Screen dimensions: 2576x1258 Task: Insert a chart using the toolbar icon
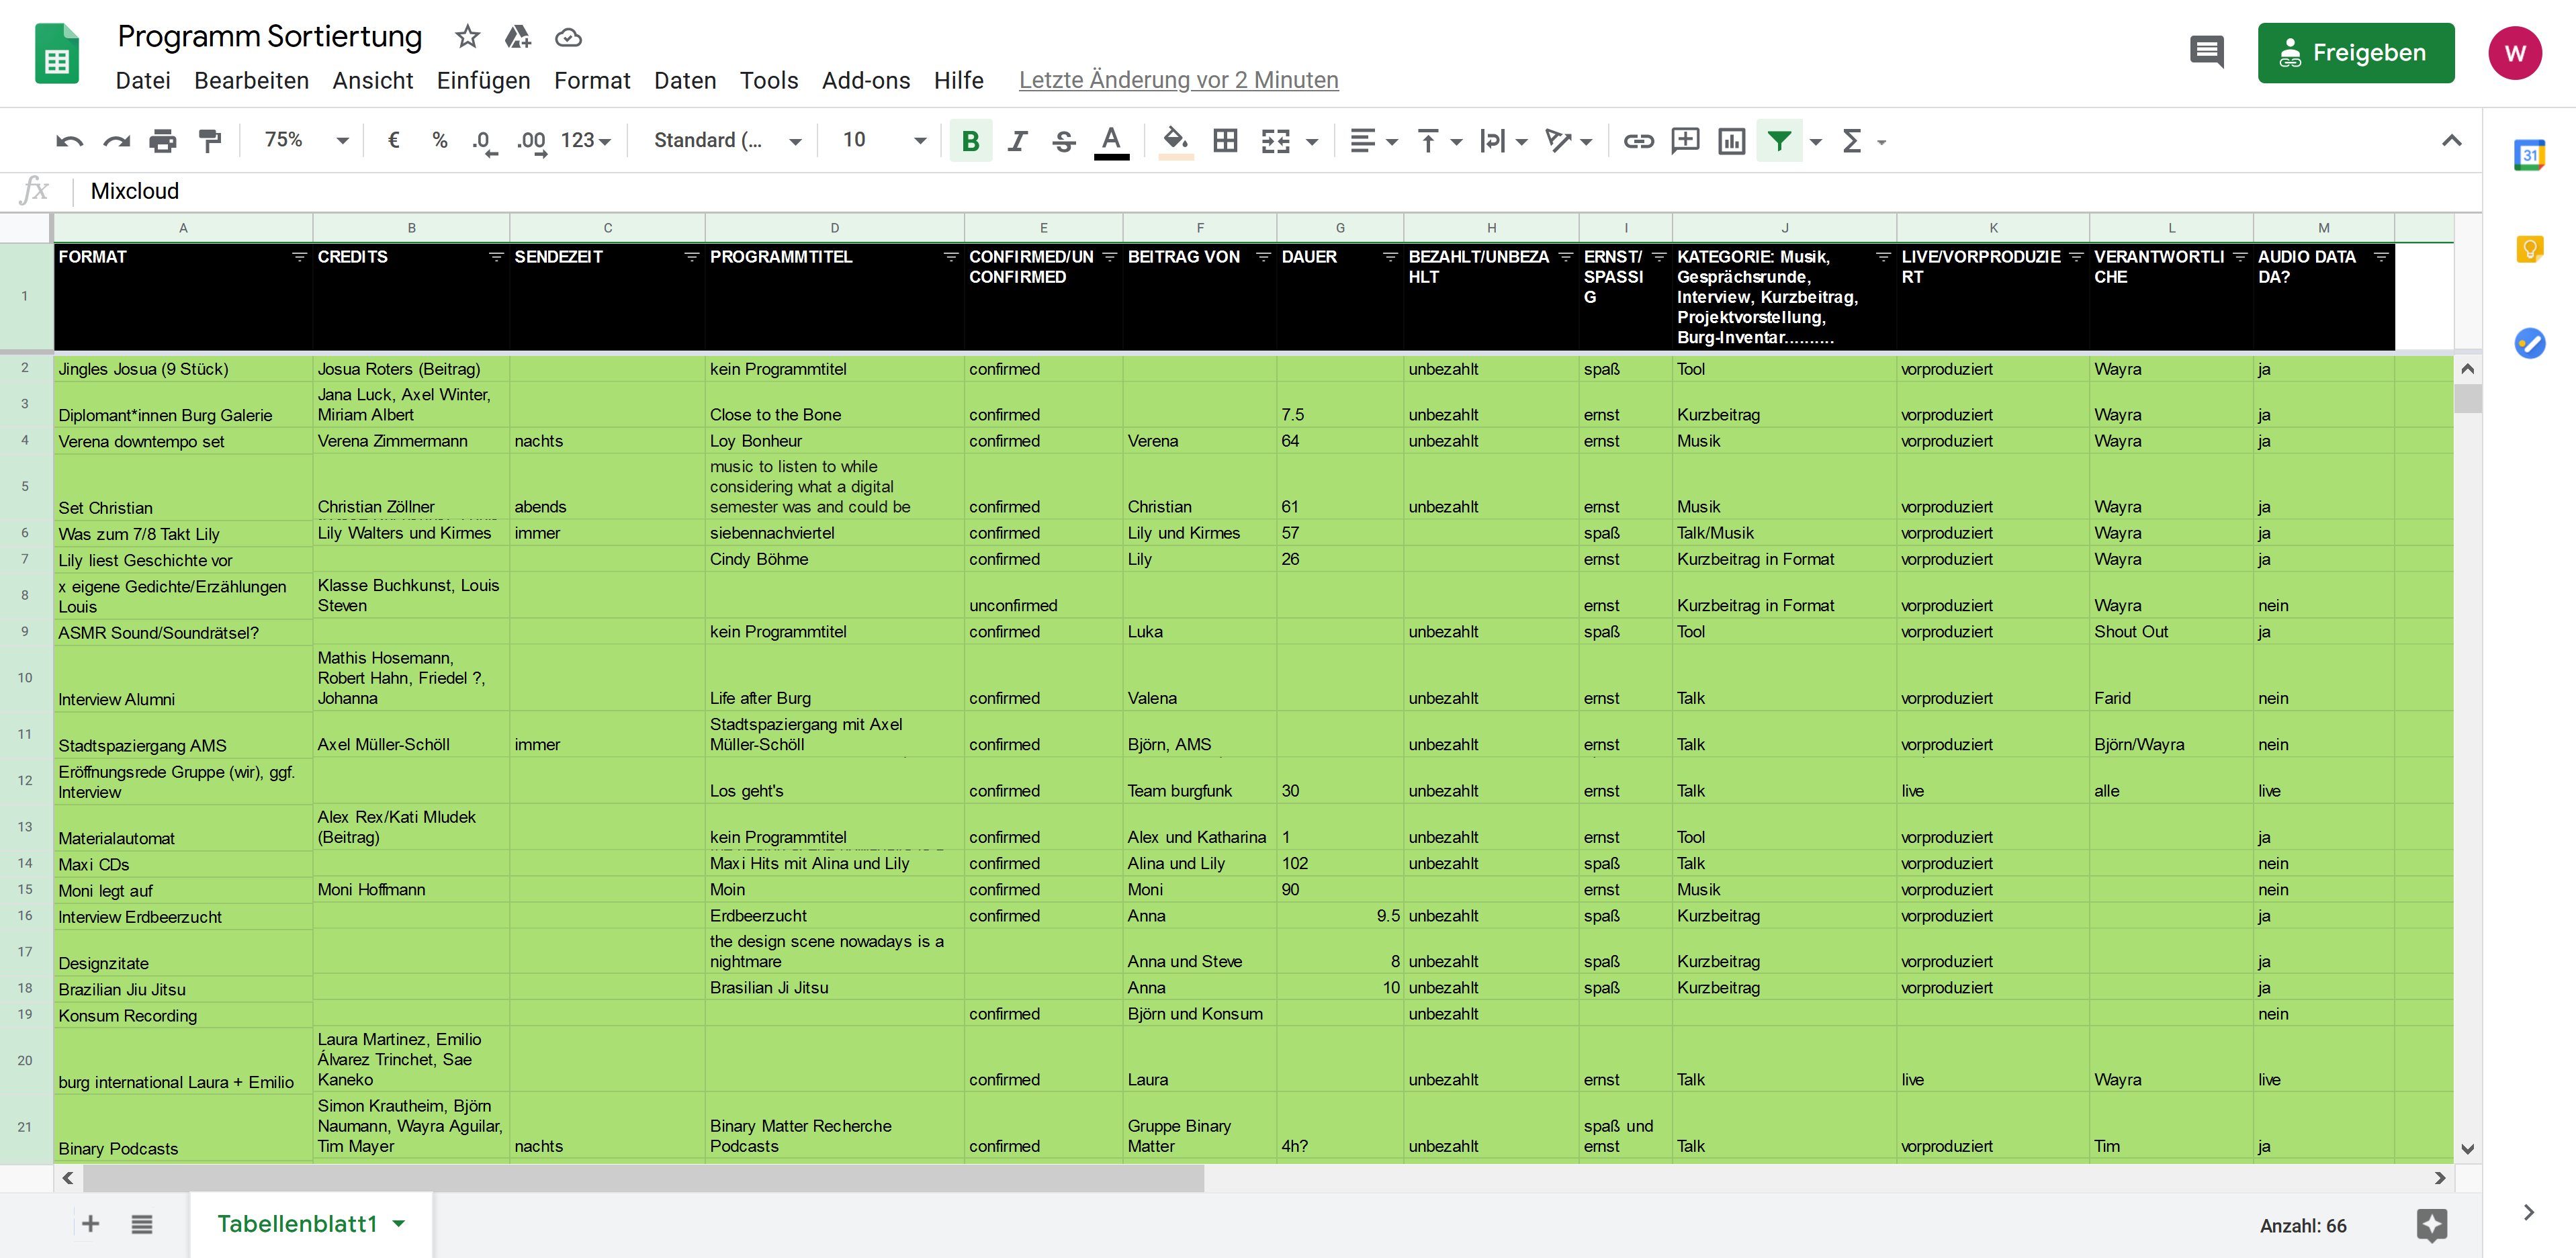click(1731, 141)
